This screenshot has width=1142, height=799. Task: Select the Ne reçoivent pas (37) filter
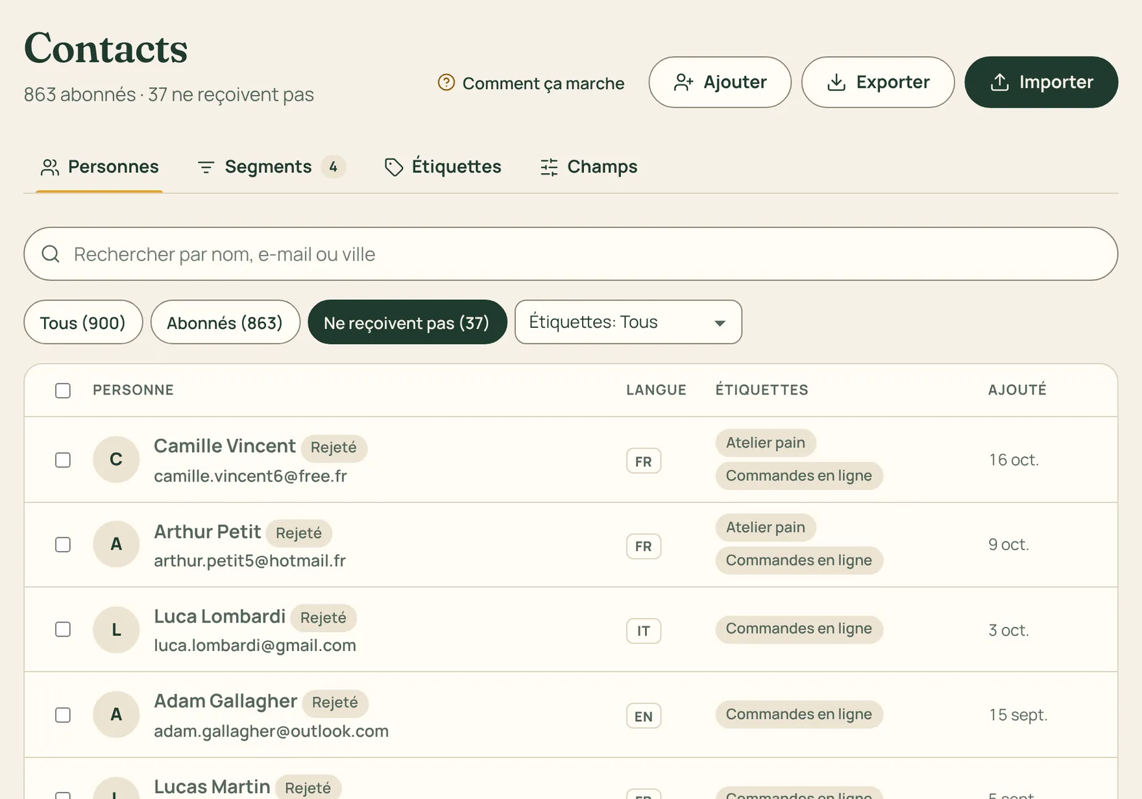(x=407, y=322)
